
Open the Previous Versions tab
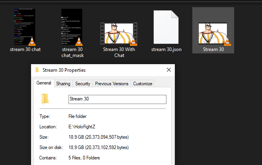point(111,84)
